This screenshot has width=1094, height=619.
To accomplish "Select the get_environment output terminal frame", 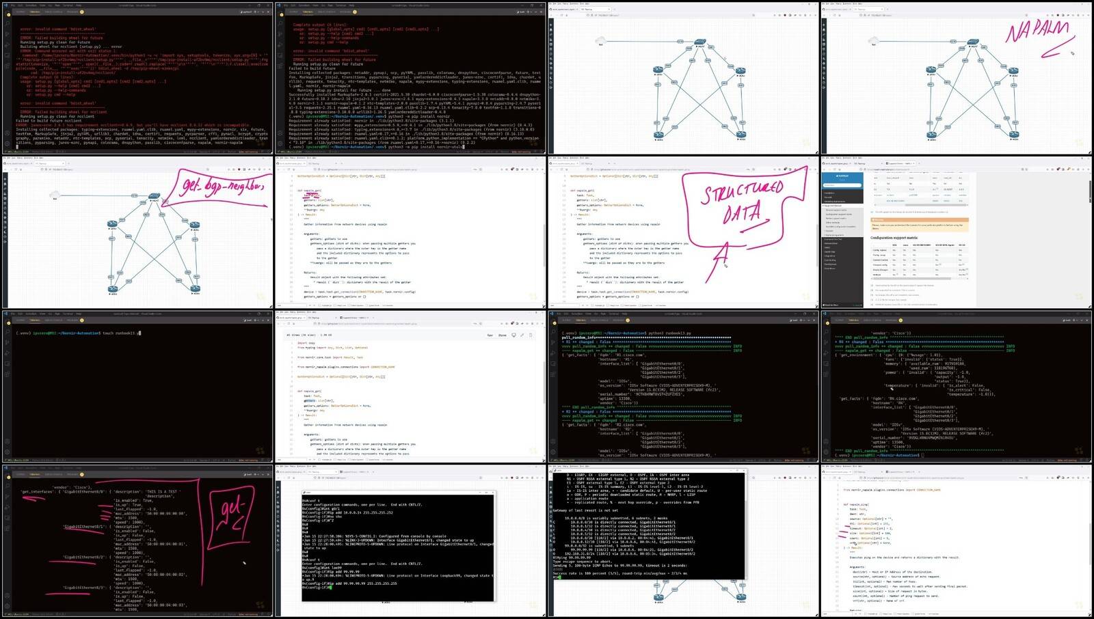I will (957, 387).
